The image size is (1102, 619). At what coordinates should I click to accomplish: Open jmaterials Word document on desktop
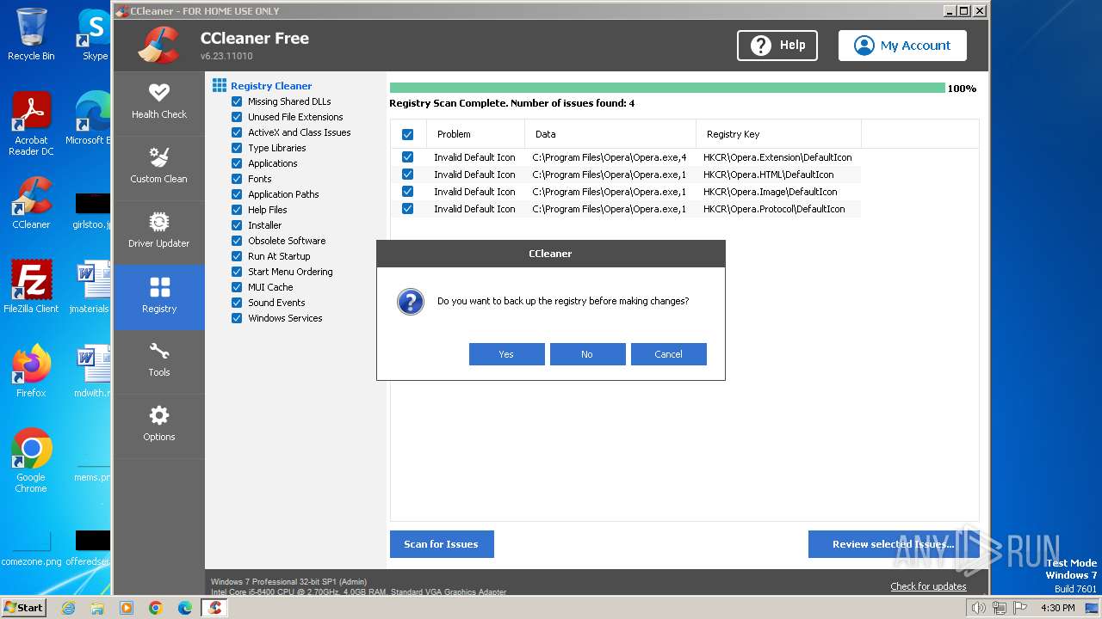(90, 286)
